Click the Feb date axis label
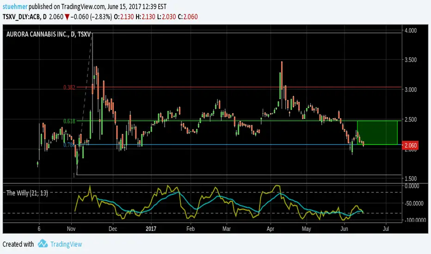 pyautogui.click(x=190, y=229)
